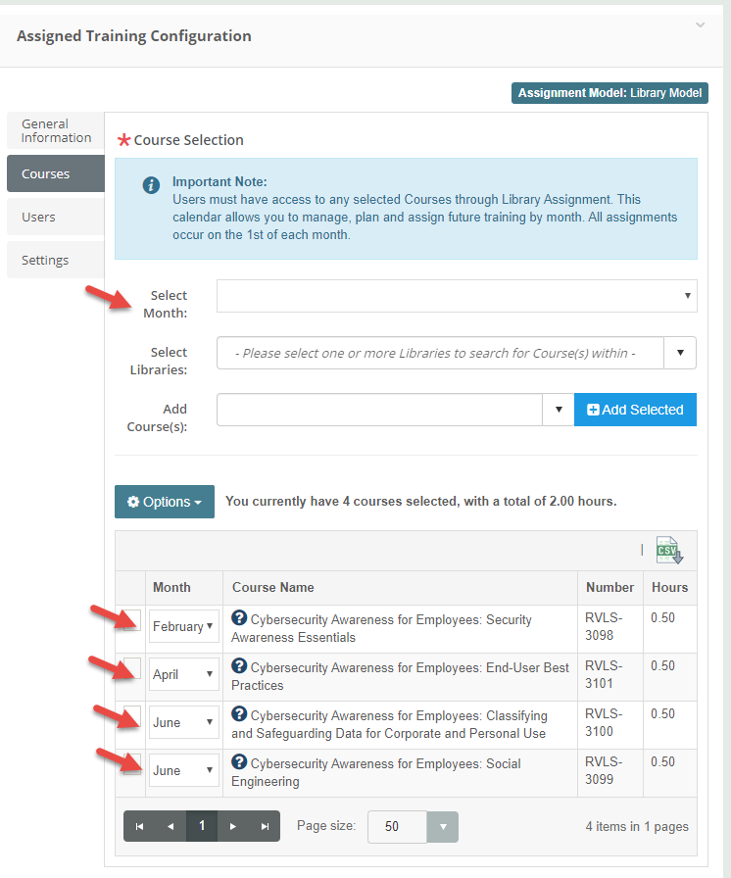This screenshot has width=731, height=878.
Task: Collapse the Assigned Training Configuration panel
Action: pos(700,25)
